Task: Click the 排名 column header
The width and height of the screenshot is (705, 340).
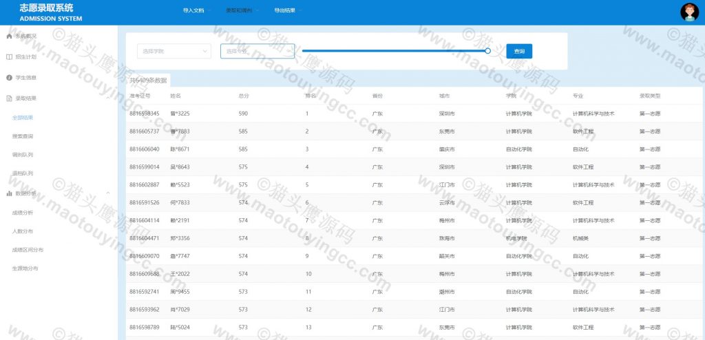Action: click(x=311, y=96)
